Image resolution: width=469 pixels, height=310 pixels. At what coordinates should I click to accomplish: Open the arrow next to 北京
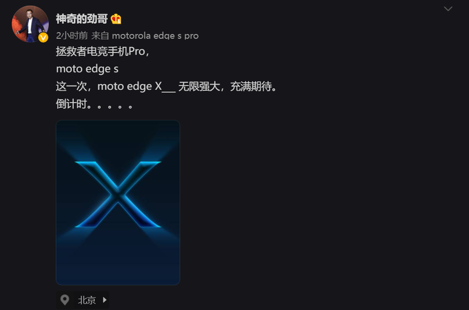(x=105, y=300)
